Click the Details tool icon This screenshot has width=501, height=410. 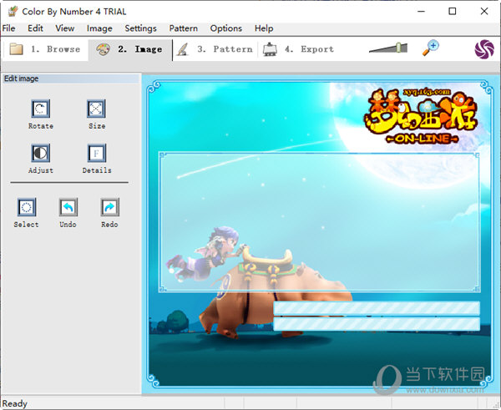[x=97, y=153]
